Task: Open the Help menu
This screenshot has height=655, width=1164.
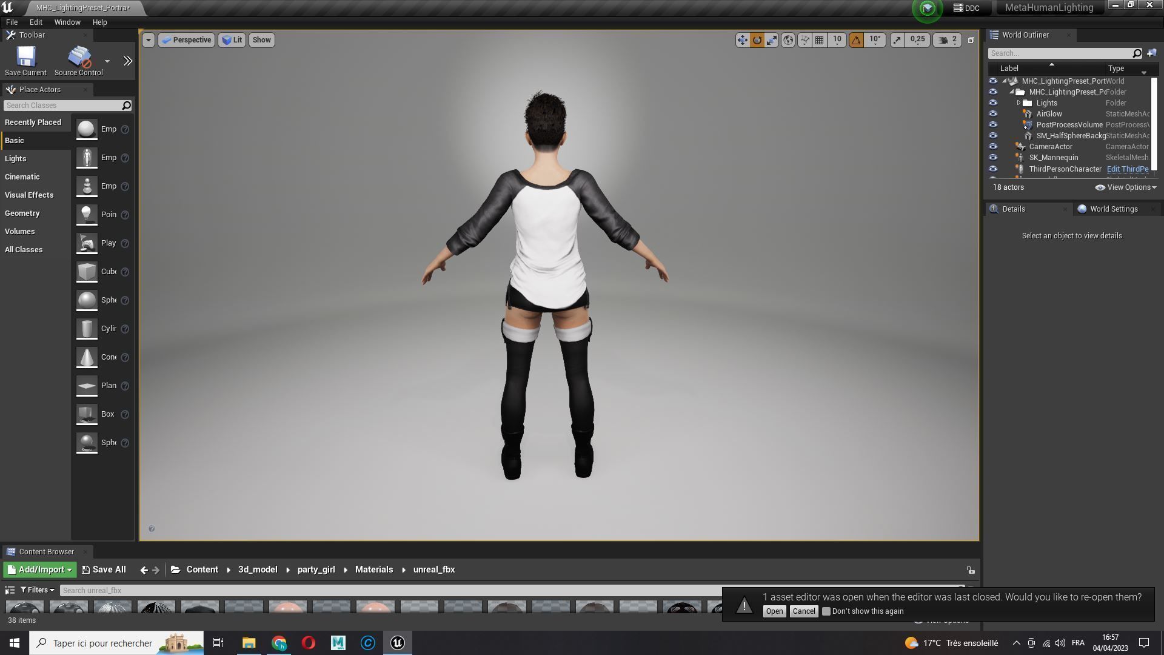Action: tap(99, 22)
